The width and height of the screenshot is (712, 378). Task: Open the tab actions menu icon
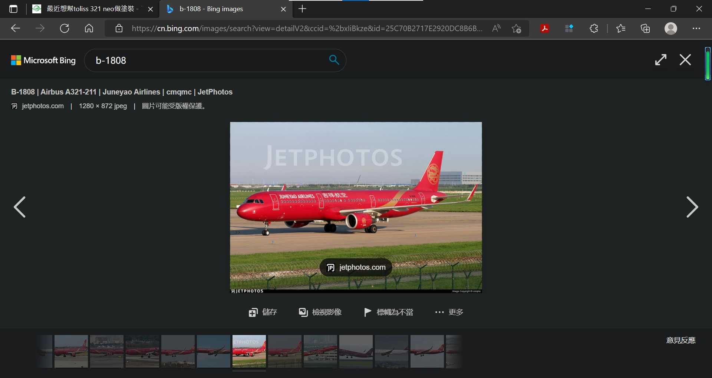tap(13, 9)
